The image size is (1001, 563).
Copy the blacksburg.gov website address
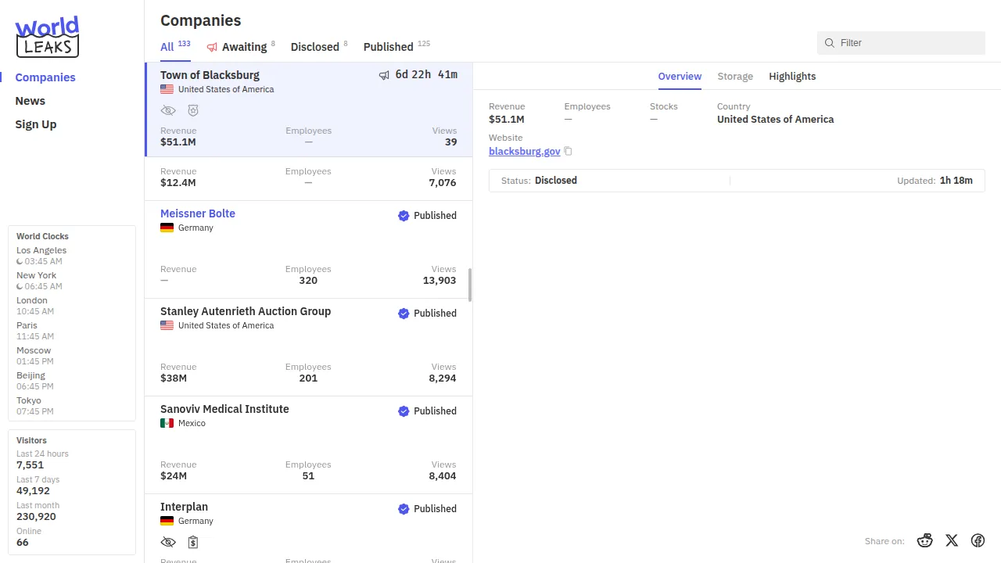click(569, 152)
